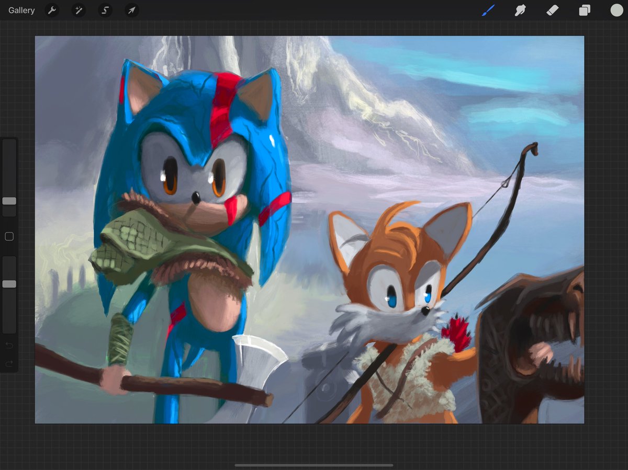The image size is (628, 470).
Task: Open the Layers panel
Action: (585, 10)
